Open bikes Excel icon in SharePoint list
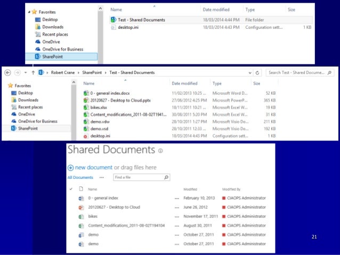 click(x=81, y=217)
